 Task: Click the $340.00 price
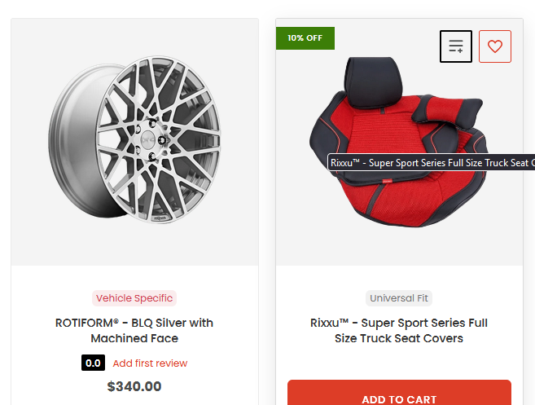pyautogui.click(x=134, y=386)
